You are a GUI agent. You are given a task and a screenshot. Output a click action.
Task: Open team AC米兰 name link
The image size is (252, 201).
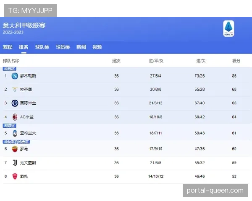(x=27, y=117)
